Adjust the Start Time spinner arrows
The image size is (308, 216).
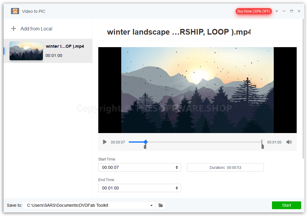177,167
